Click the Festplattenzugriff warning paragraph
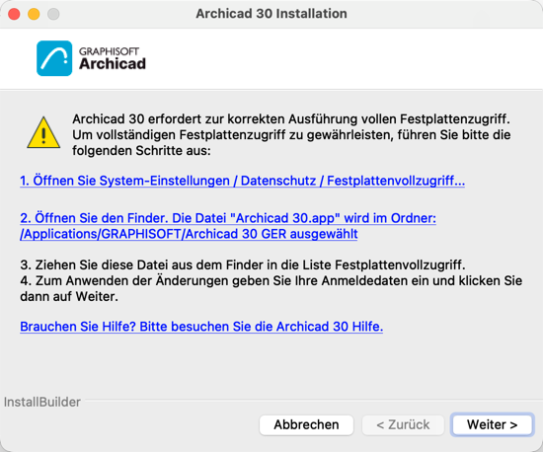This screenshot has width=543, height=452. coord(291,134)
